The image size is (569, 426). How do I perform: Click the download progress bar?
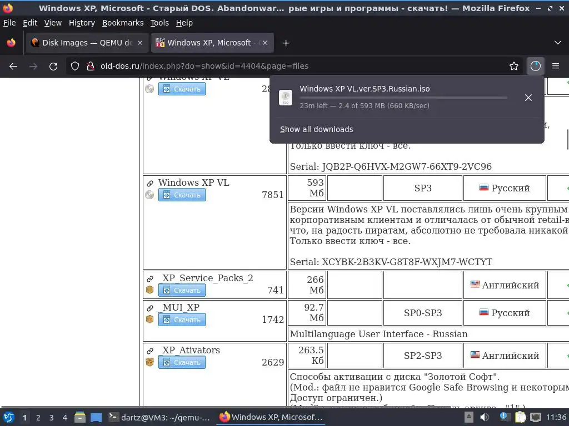click(403, 98)
